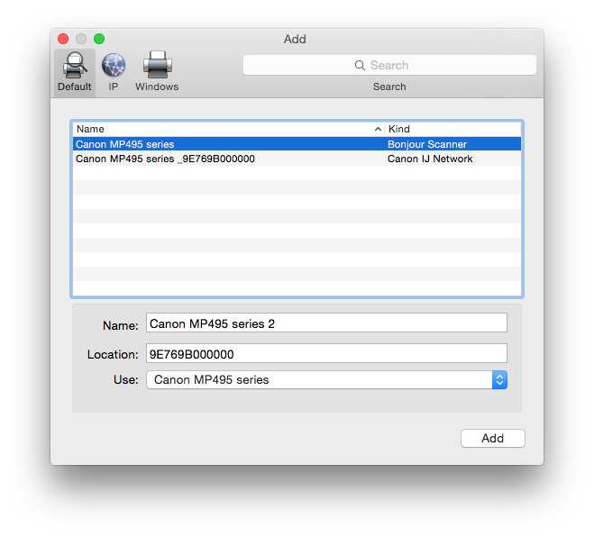The image size is (594, 537).
Task: Open the Use driver dropdown
Action: click(x=326, y=380)
